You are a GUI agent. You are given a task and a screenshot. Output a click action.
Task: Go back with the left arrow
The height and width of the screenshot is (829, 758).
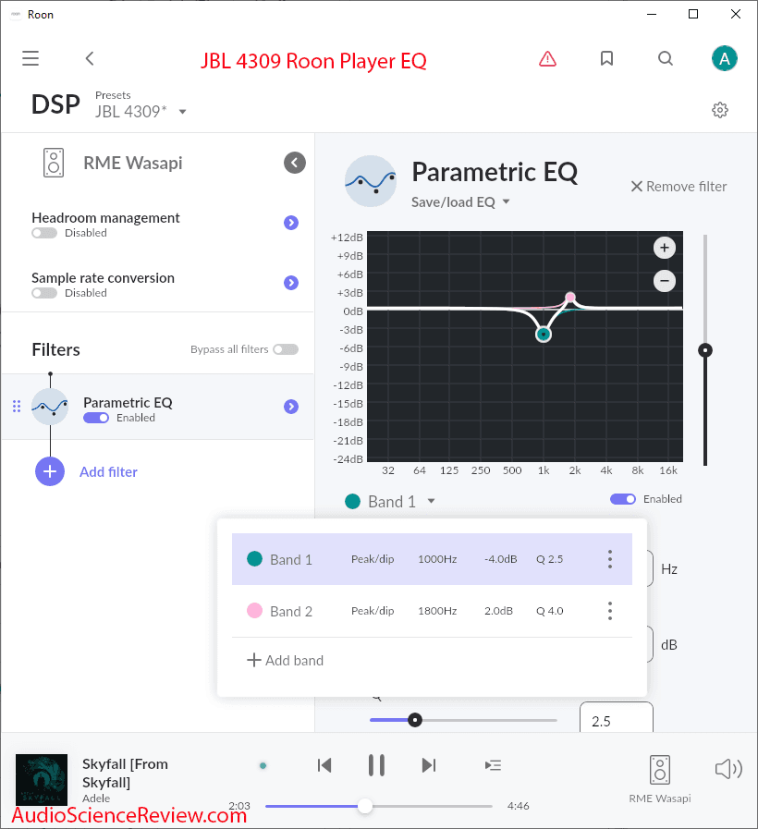tap(90, 58)
